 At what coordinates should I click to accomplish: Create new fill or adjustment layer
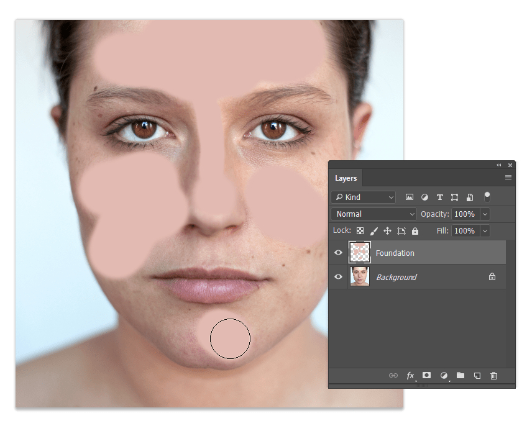(444, 376)
